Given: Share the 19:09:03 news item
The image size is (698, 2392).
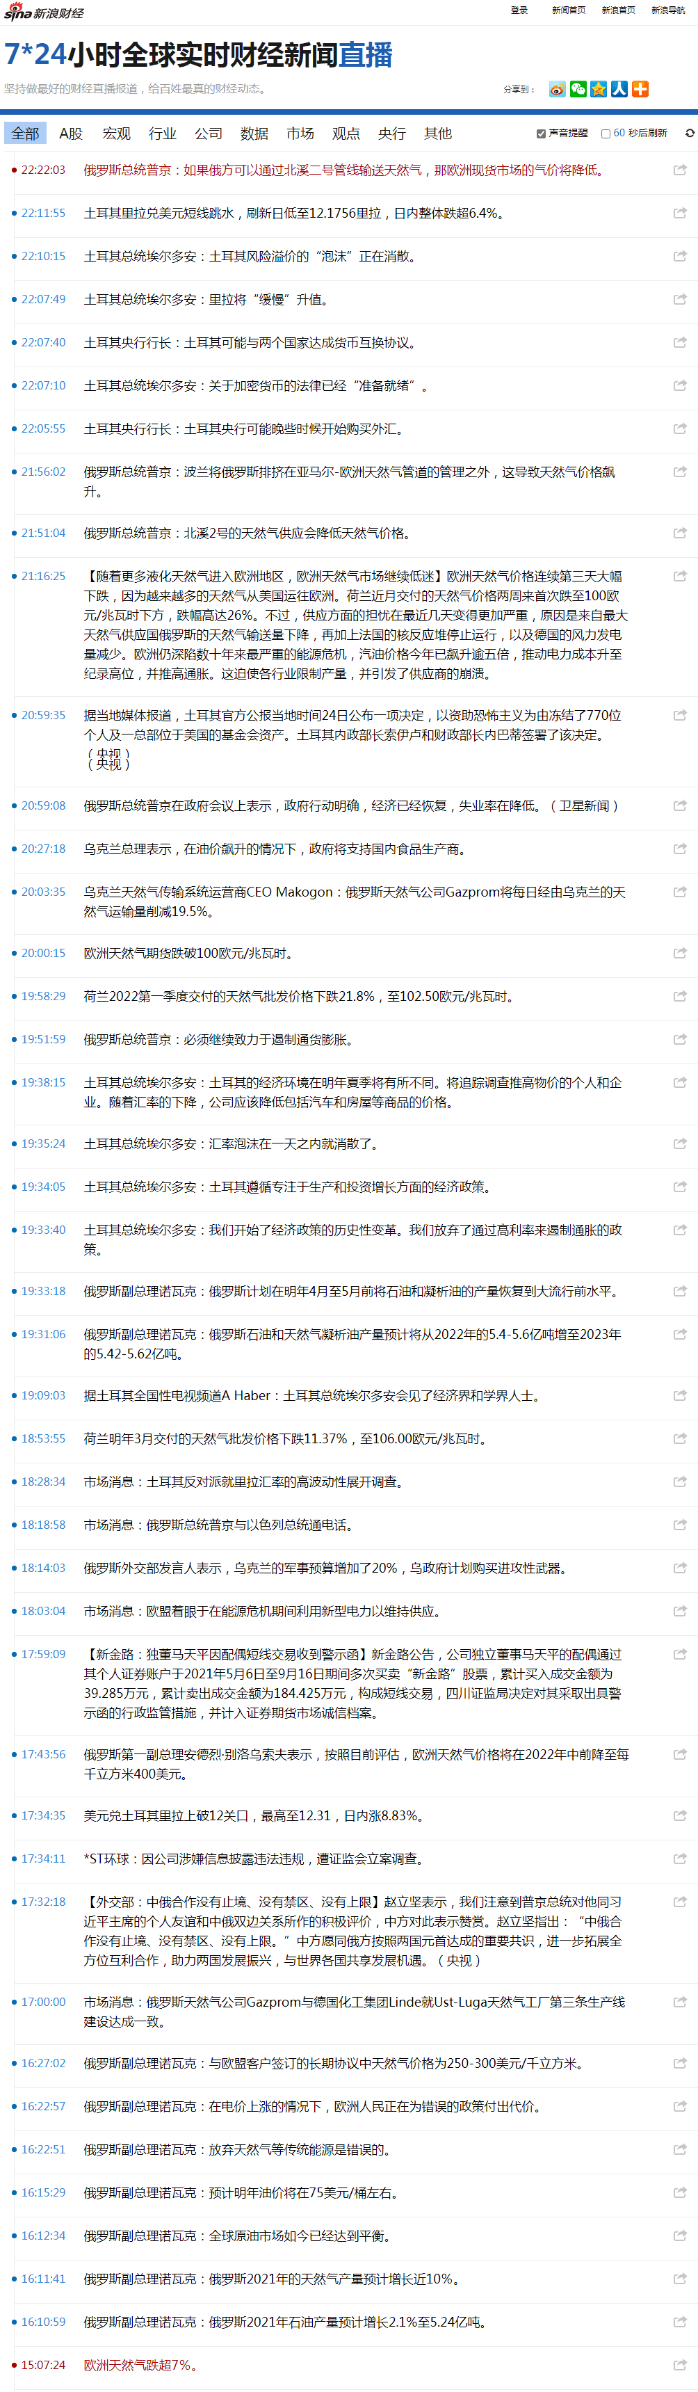Looking at the screenshot, I should [679, 1396].
